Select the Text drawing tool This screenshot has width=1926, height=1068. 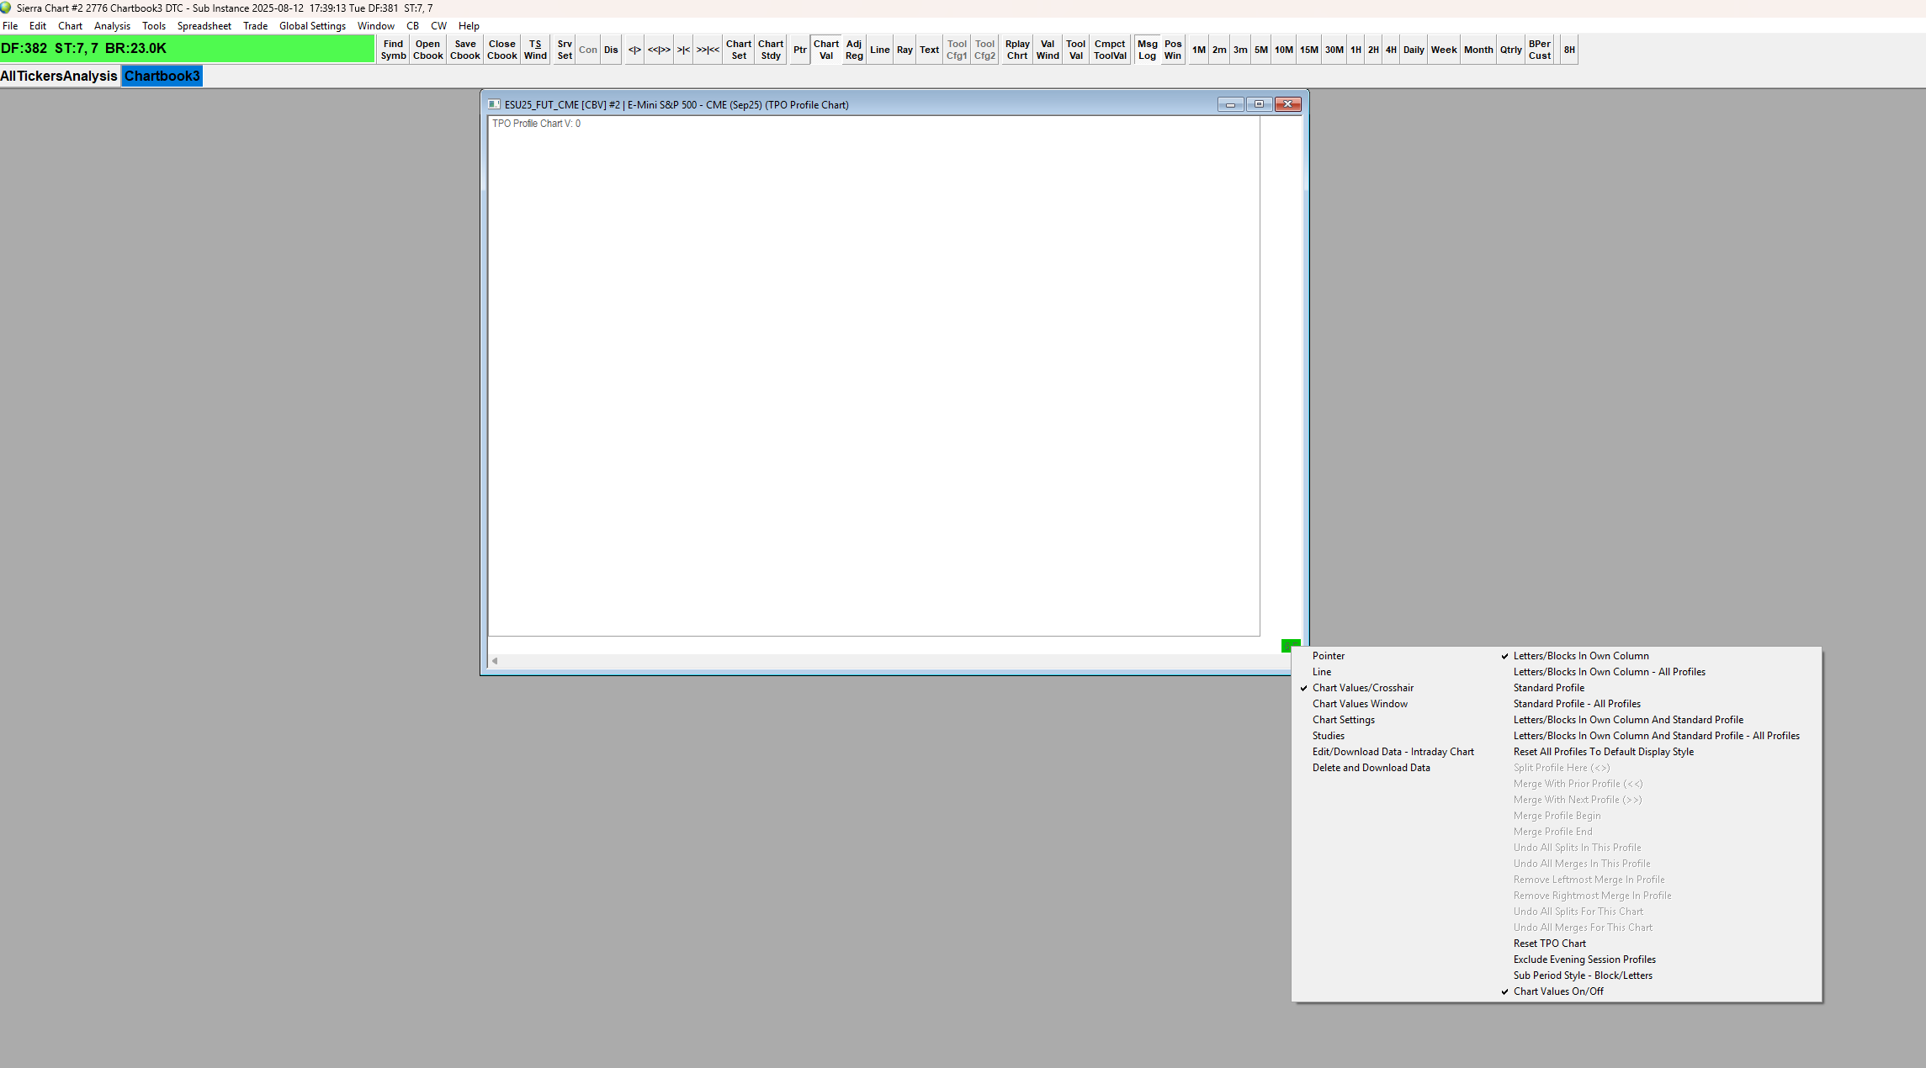(929, 50)
